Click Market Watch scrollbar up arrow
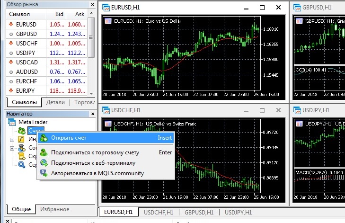The width and height of the screenshot is (345, 223). (91, 13)
